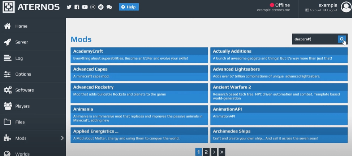
Task: Click the example username text
Action: click(x=328, y=5)
